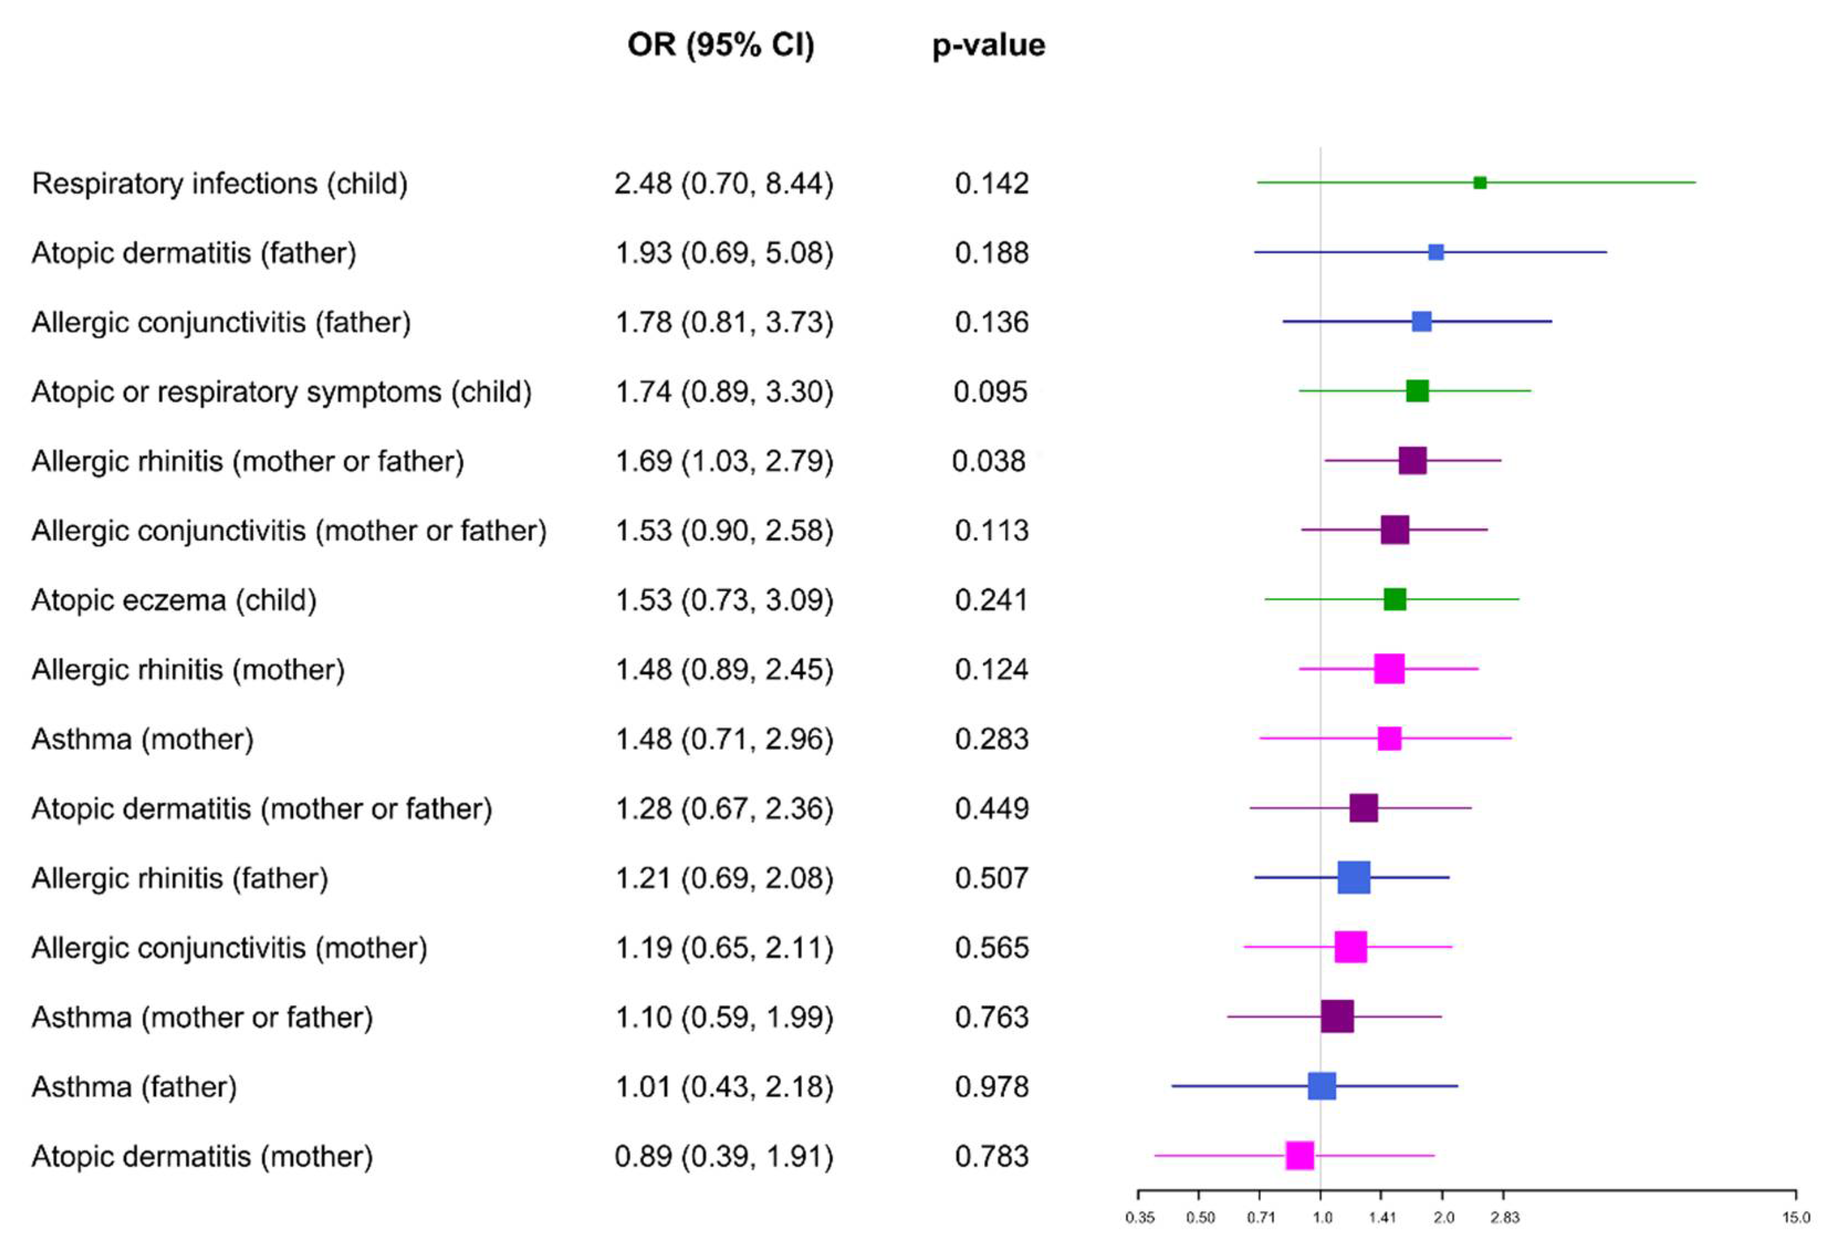Select the blue marker for Atopic dermatitis (father)

[1436, 253]
